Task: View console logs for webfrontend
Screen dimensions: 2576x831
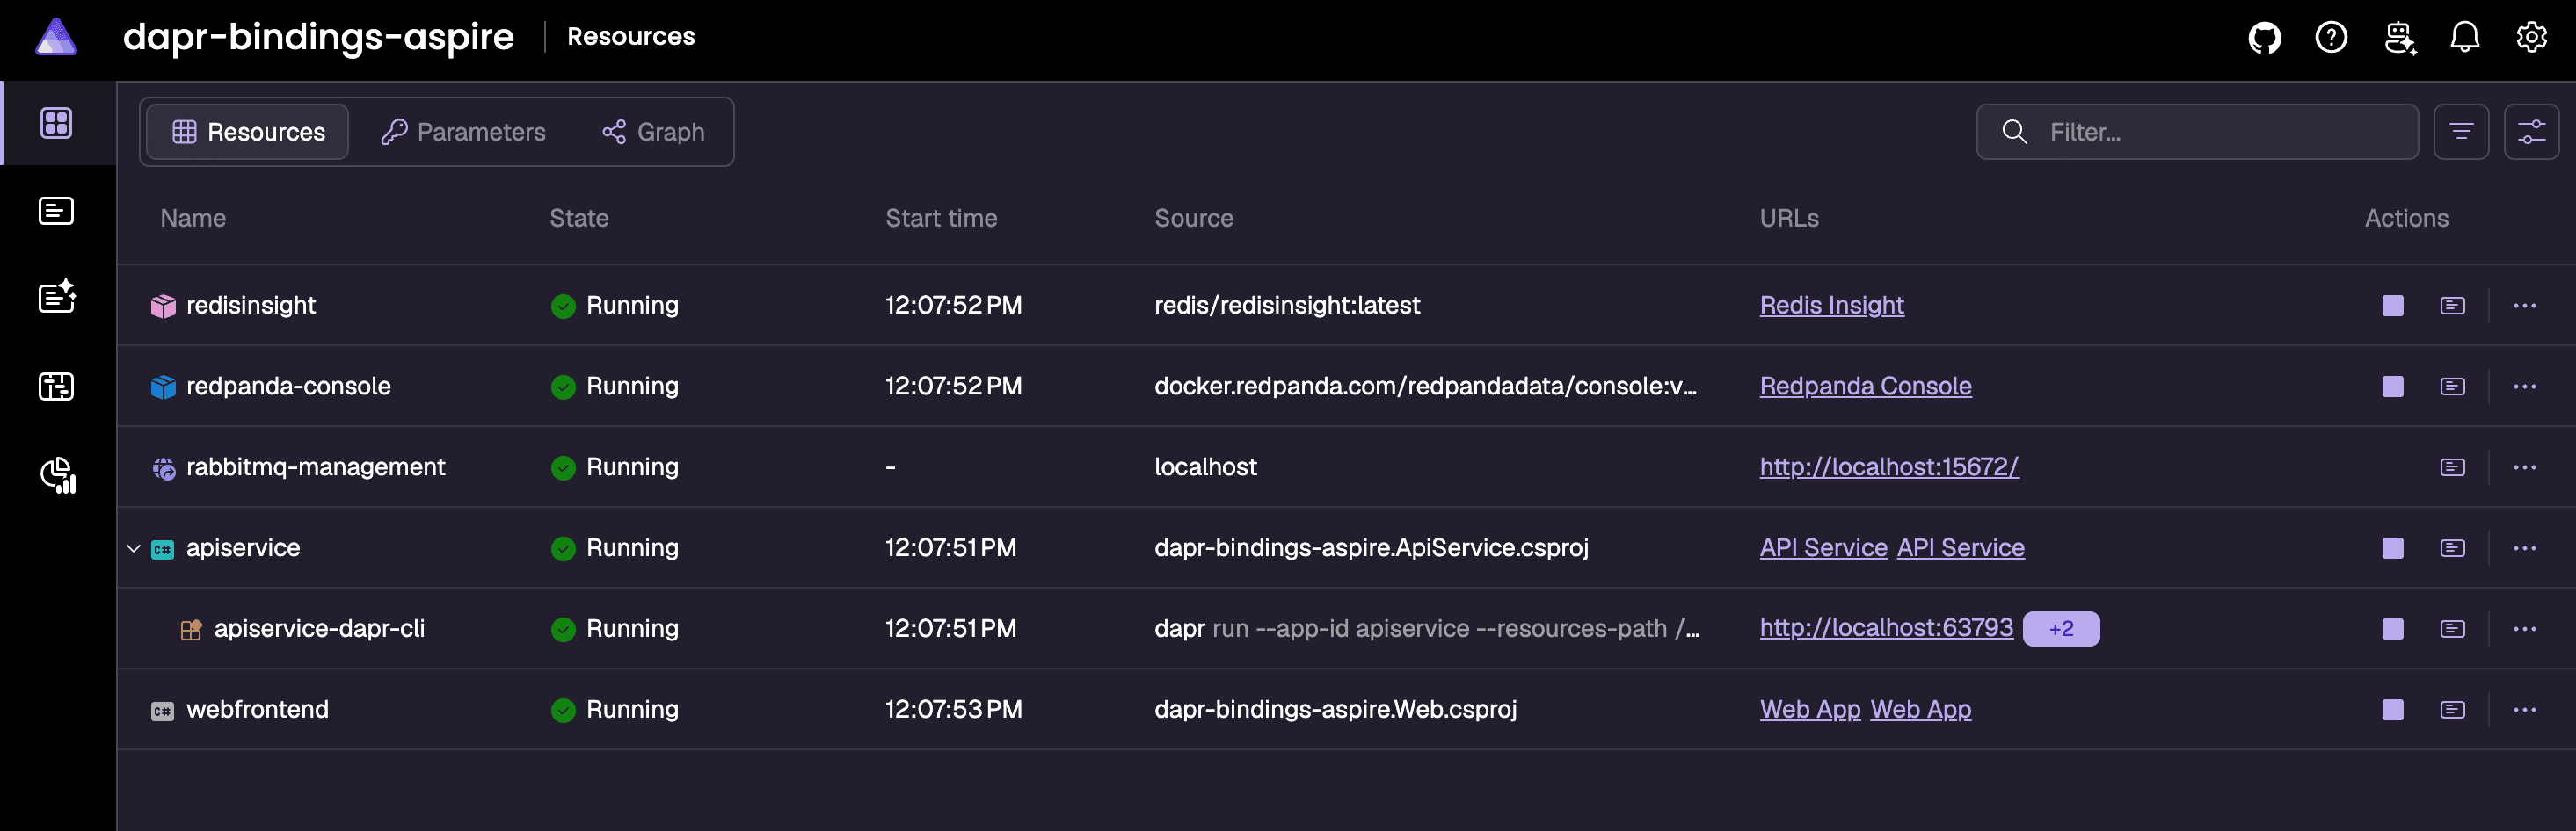Action: (2453, 710)
